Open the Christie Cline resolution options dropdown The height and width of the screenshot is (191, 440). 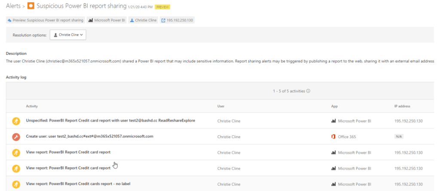click(x=68, y=35)
